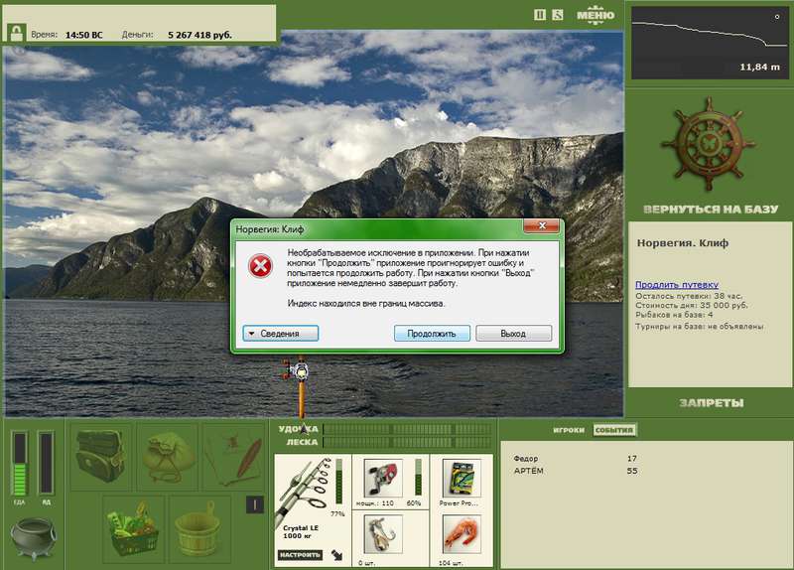794x570 pixels.
Task: Switch to the СОБЫТИЯ tab
Action: click(614, 430)
